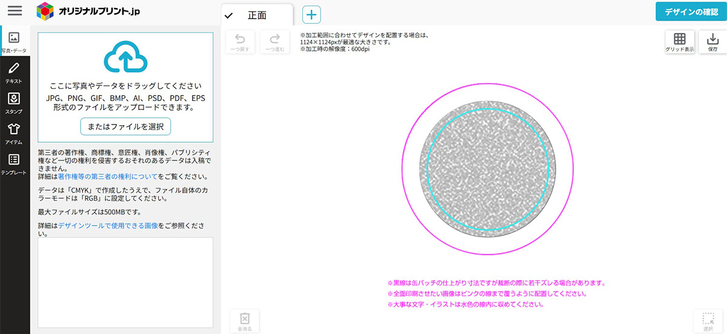Open the アイテム T-shirt panel
The width and height of the screenshot is (727, 334).
[x=15, y=134]
